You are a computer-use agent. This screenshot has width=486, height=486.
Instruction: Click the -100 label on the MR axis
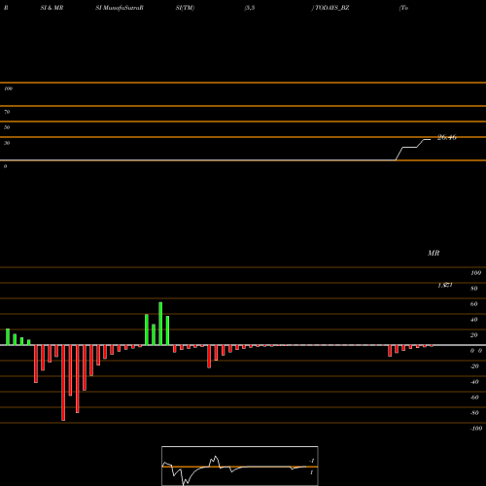tap(476, 429)
